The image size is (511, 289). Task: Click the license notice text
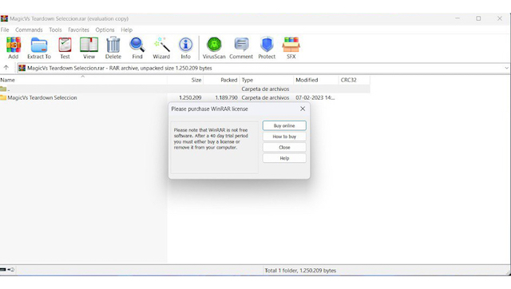211,139
